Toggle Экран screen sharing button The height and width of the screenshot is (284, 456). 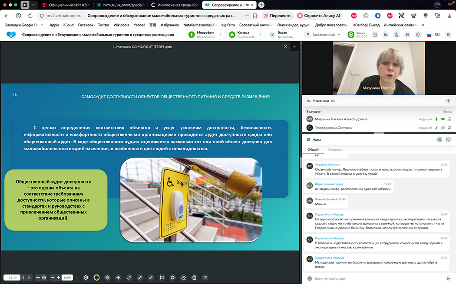[x=272, y=35]
